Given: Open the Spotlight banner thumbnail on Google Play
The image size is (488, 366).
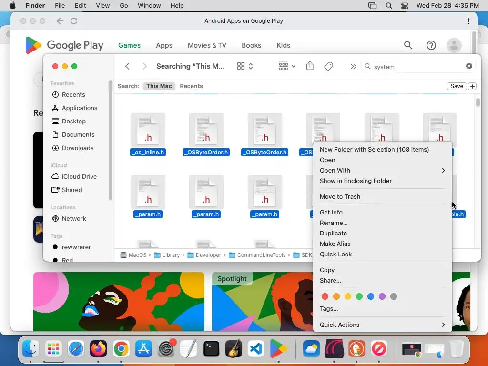Looking at the screenshot, I should click(x=263, y=302).
